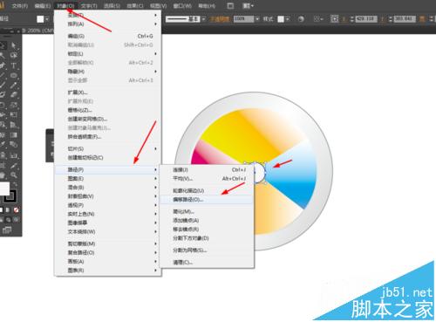Select the Scale tool
The image size is (436, 322).
click(x=14, y=105)
